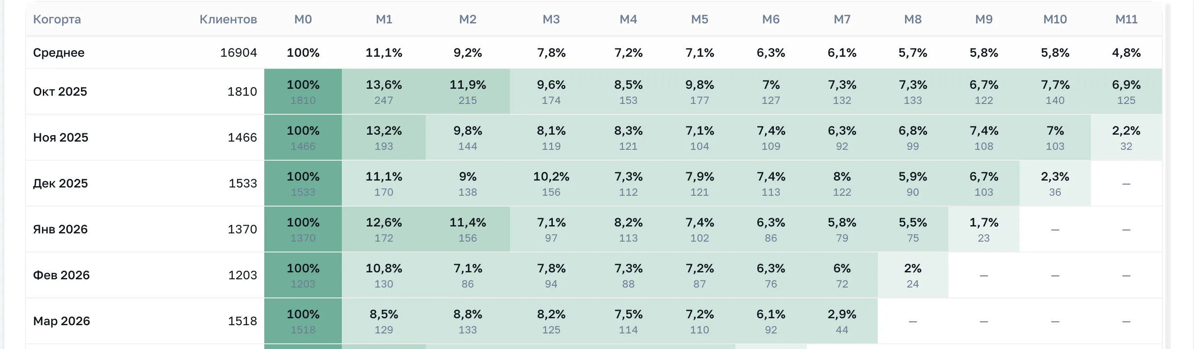This screenshot has width=1194, height=349.
Task: Select the M0 column header
Action: [303, 19]
